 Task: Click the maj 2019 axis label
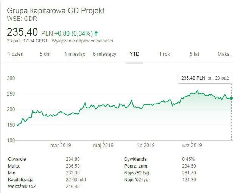(103, 145)
